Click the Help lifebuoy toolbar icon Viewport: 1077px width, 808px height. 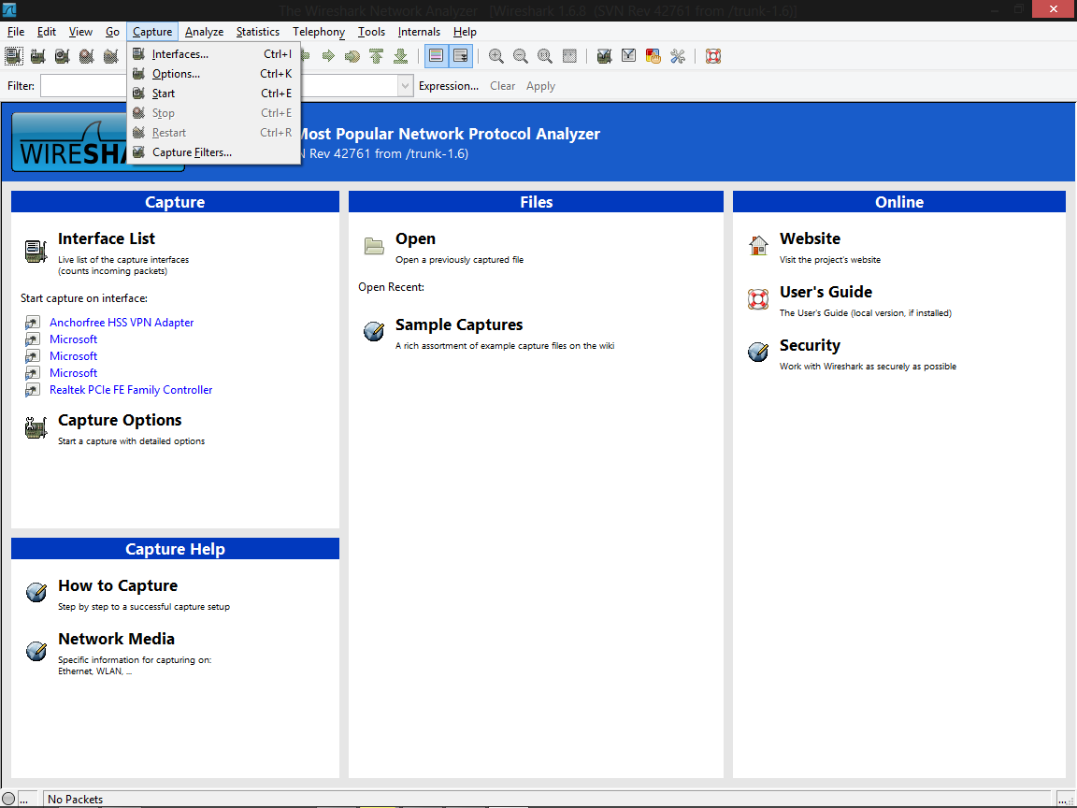coord(713,56)
